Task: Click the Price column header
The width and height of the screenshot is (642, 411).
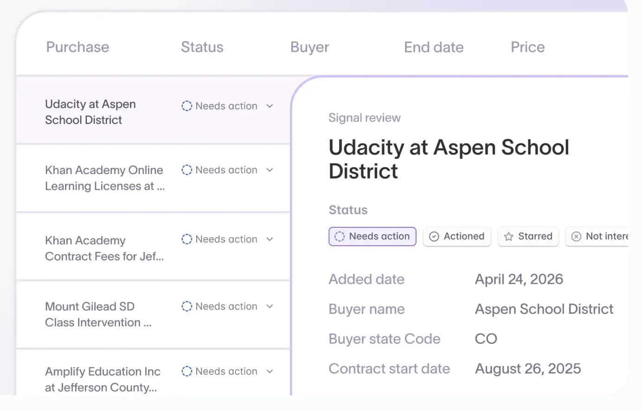Action: [528, 47]
